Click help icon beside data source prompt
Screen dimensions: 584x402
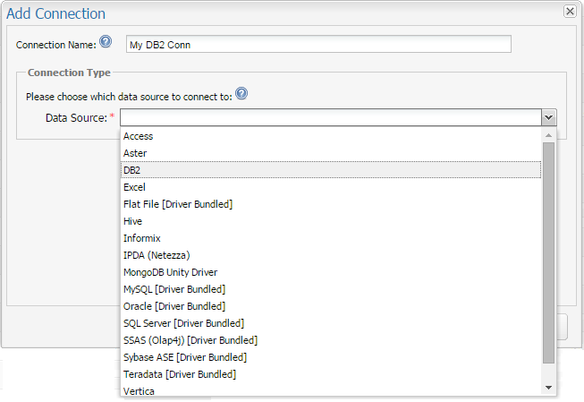(241, 94)
